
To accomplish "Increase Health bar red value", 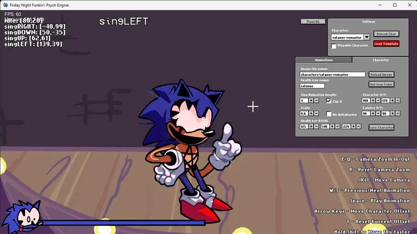I will (x=311, y=127).
